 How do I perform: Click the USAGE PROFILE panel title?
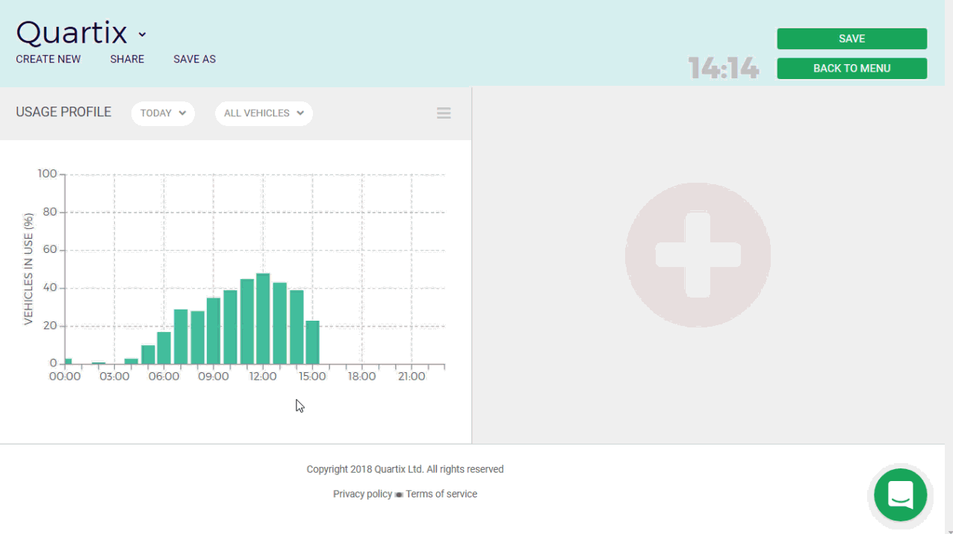[x=63, y=112]
